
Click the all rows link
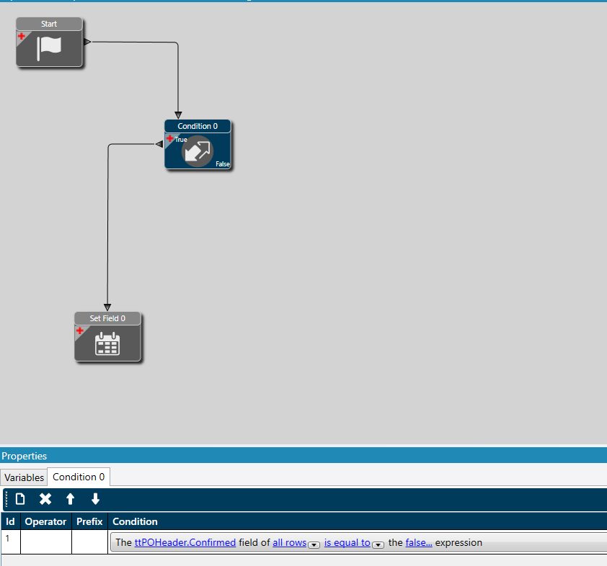[290, 542]
